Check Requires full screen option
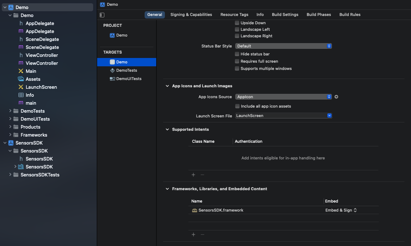 coord(237,61)
